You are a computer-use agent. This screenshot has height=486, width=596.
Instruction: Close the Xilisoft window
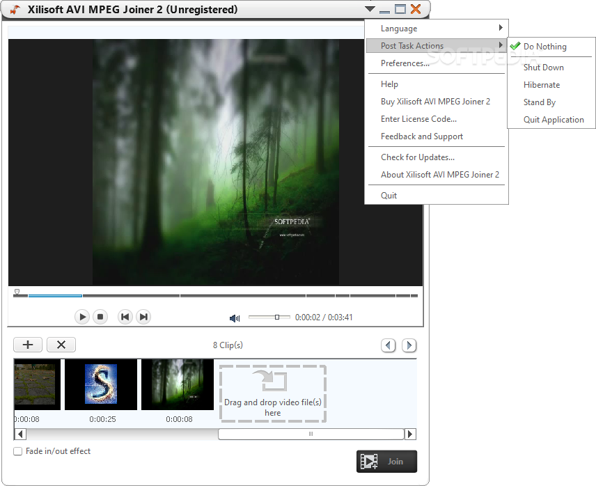pos(416,9)
